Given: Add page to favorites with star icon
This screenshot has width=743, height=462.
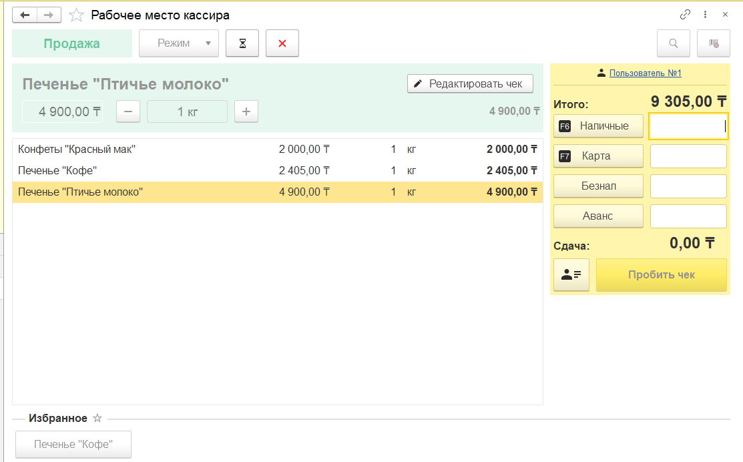Looking at the screenshot, I should coord(77,15).
